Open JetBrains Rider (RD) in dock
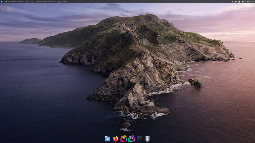Viewport: 255px width, 143px height. [123, 139]
